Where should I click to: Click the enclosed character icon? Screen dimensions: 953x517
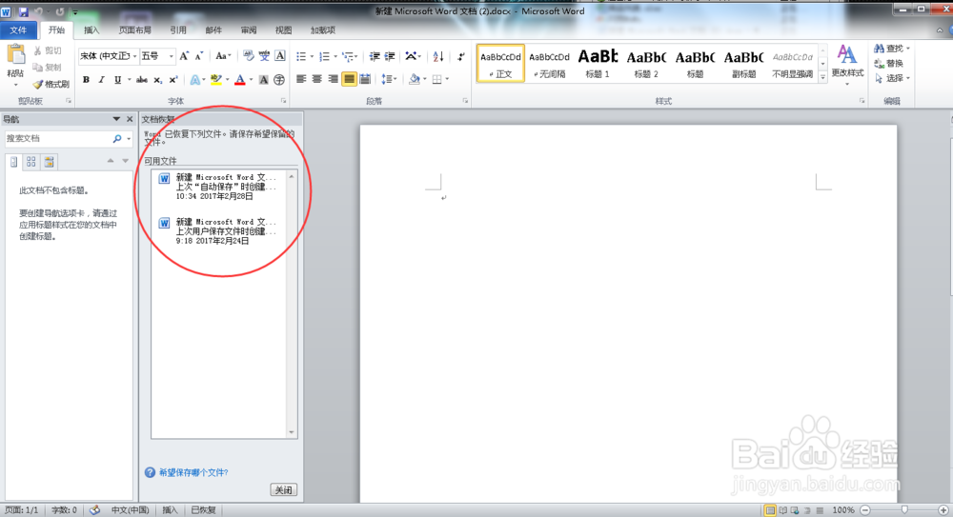click(x=279, y=80)
